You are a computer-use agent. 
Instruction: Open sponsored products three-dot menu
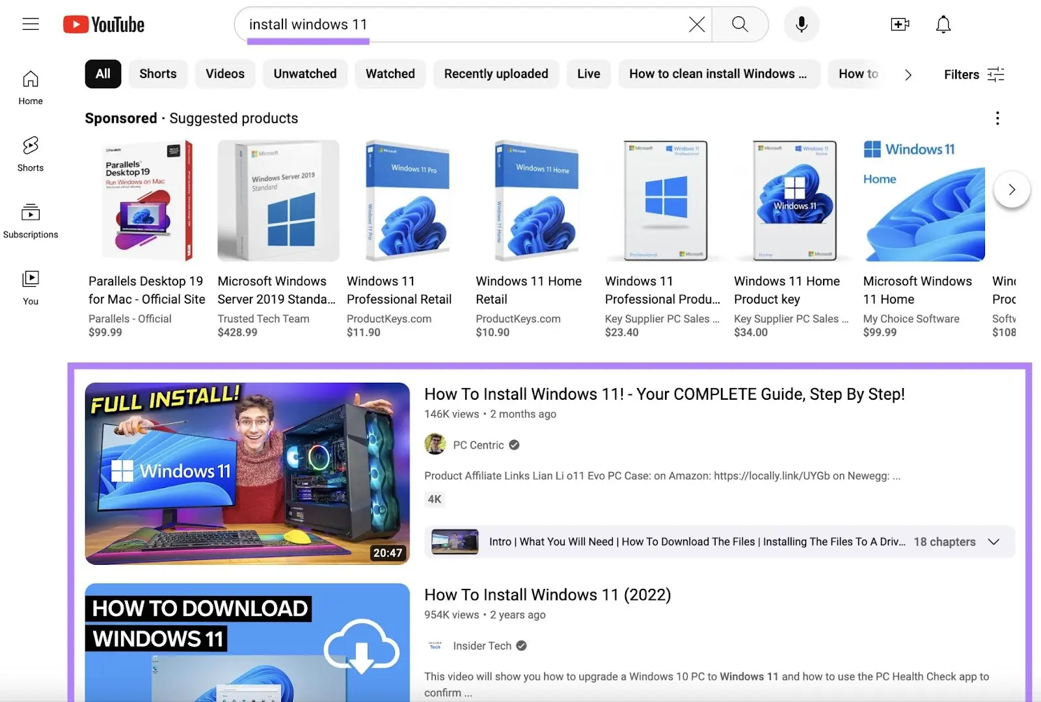click(997, 118)
